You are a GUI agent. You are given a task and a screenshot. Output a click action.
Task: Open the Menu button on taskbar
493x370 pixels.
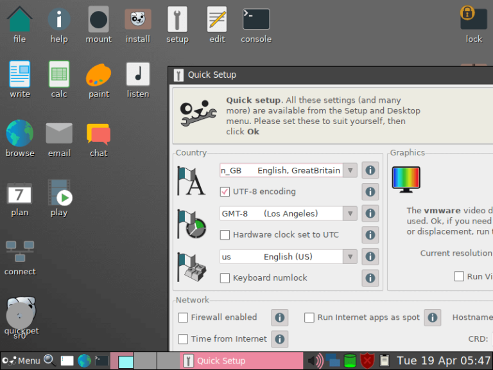point(21,360)
